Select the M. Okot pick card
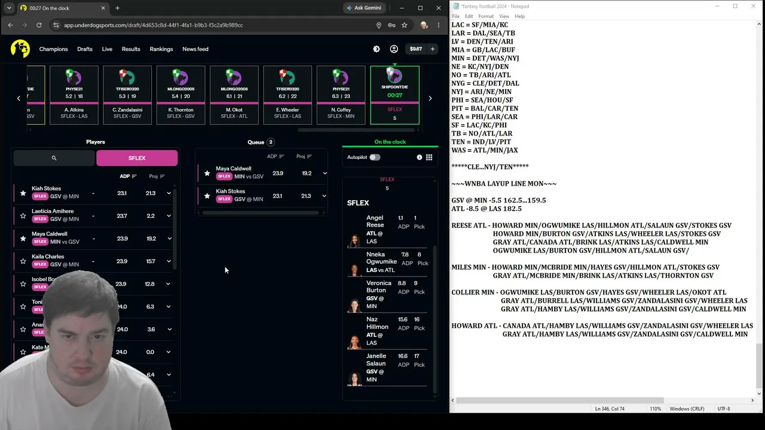 (x=234, y=95)
